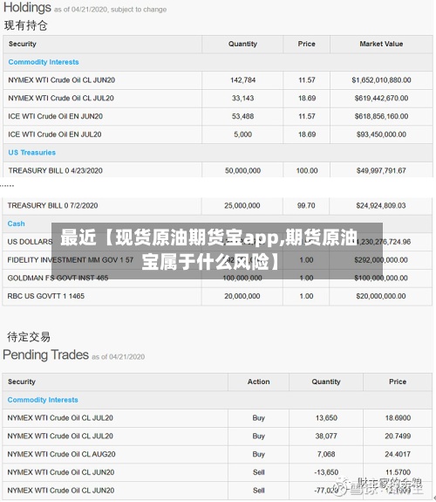The width and height of the screenshot is (436, 502).
Task: Select GOLDMAN FS GOVT INST 465
Action: (58, 278)
